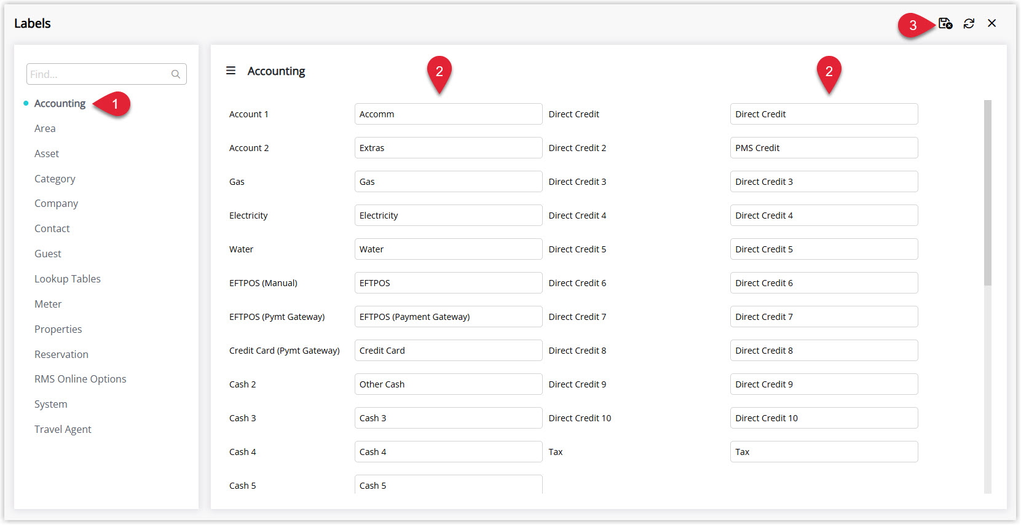Click the Direct Credit 8 input field
Screen dimensions: 1021x525
[x=824, y=351]
